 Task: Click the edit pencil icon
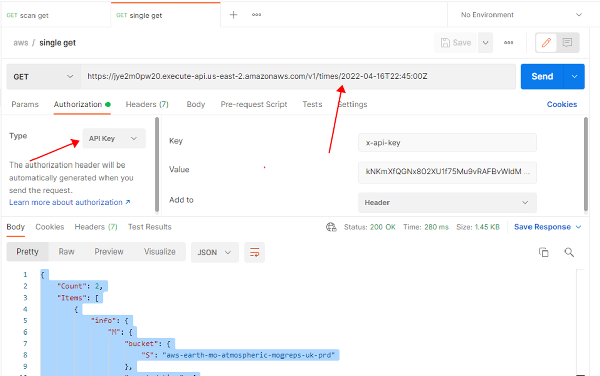click(x=546, y=43)
